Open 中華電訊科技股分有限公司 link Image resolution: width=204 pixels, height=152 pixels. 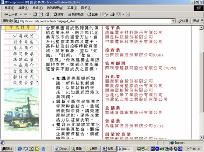click(x=134, y=42)
